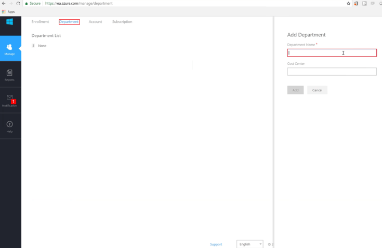The height and width of the screenshot is (248, 382).
Task: Open the Subscription tab
Action: (x=122, y=22)
